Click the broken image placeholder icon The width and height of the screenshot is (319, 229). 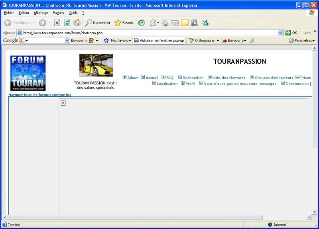(x=63, y=103)
